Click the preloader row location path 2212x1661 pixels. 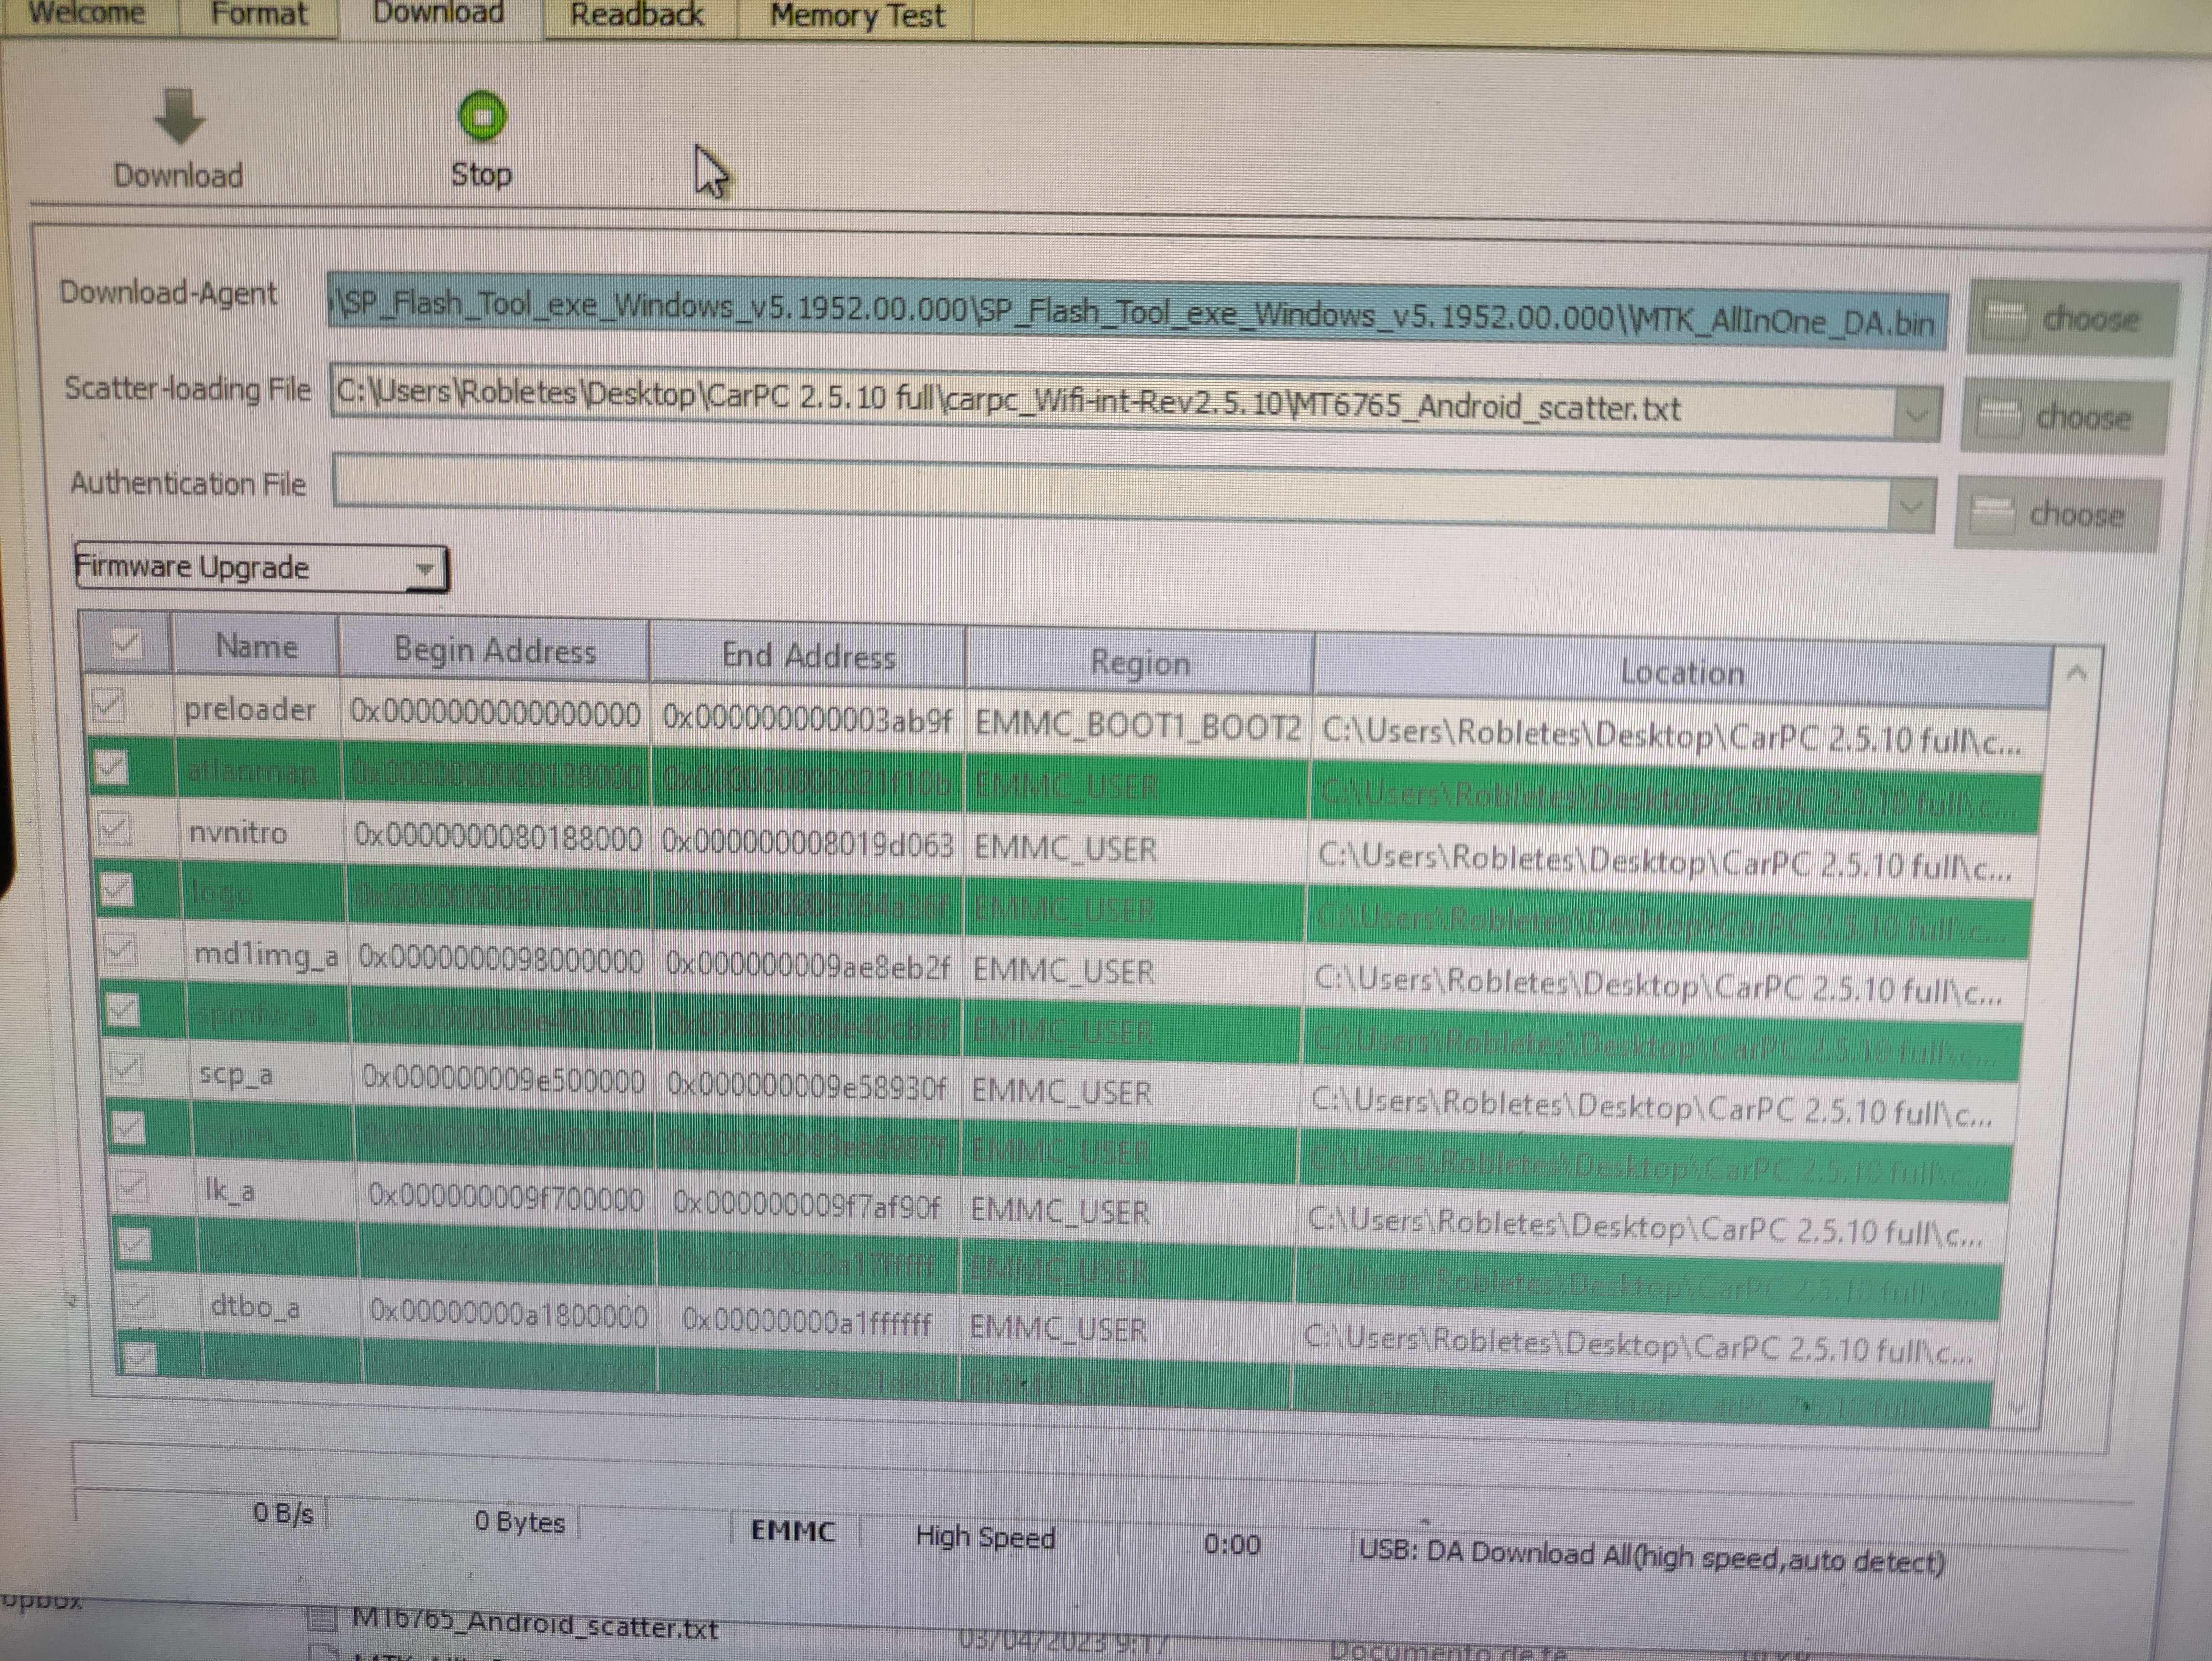click(1671, 737)
